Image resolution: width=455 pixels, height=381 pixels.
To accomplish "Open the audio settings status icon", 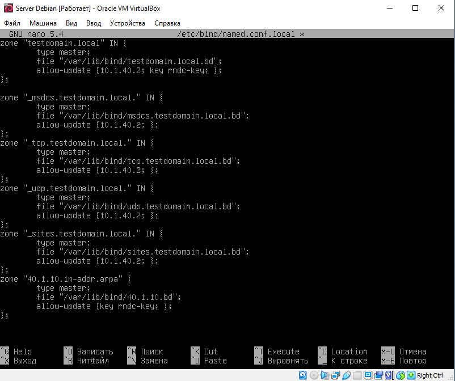I will point(325,375).
